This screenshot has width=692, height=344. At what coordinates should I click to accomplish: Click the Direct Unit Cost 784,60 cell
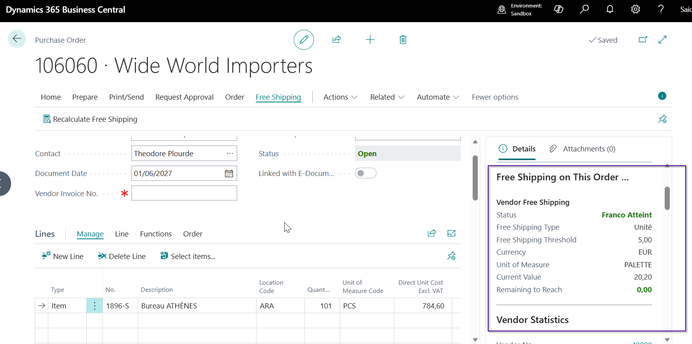(x=423, y=306)
